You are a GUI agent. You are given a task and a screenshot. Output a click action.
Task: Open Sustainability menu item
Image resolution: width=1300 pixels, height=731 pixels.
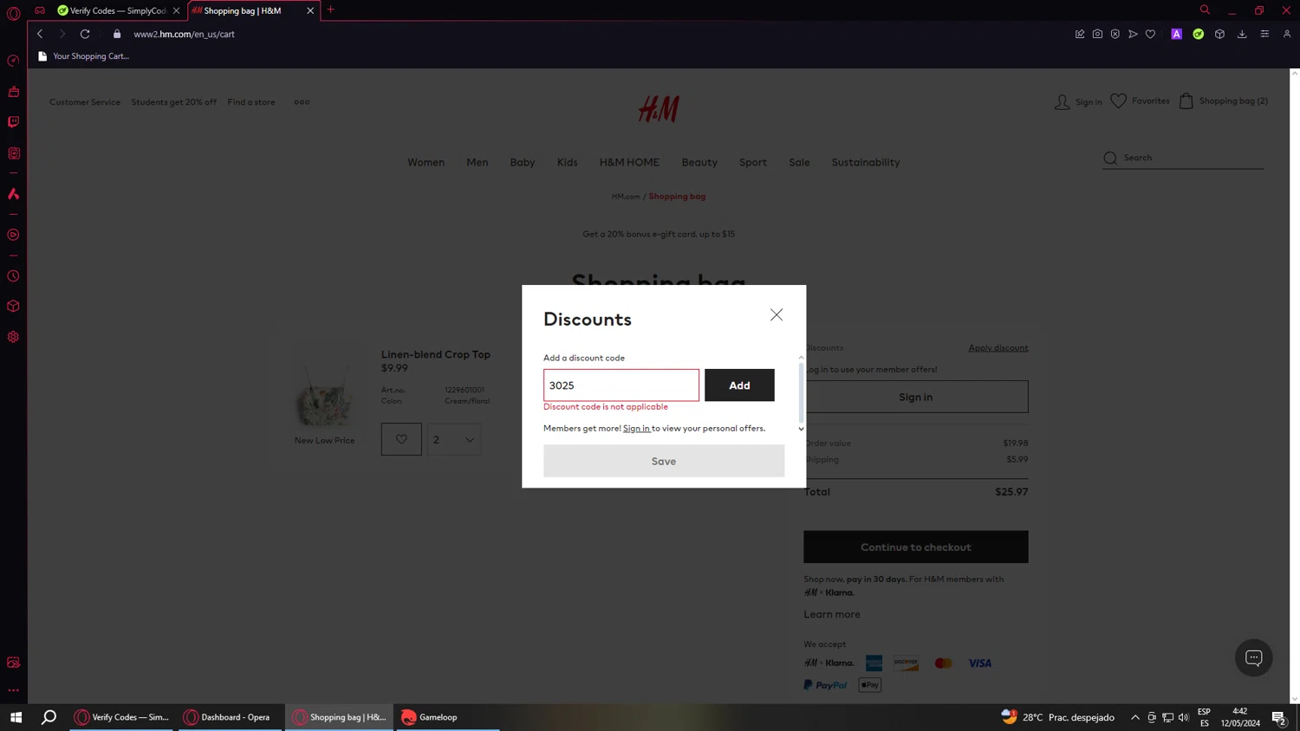[866, 162]
